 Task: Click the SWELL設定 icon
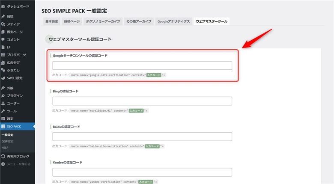pyautogui.click(x=3, y=78)
